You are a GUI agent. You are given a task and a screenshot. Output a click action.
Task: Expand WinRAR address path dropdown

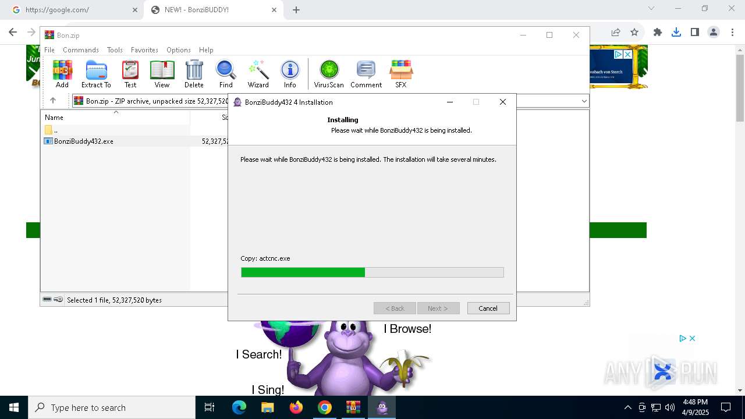point(584,101)
